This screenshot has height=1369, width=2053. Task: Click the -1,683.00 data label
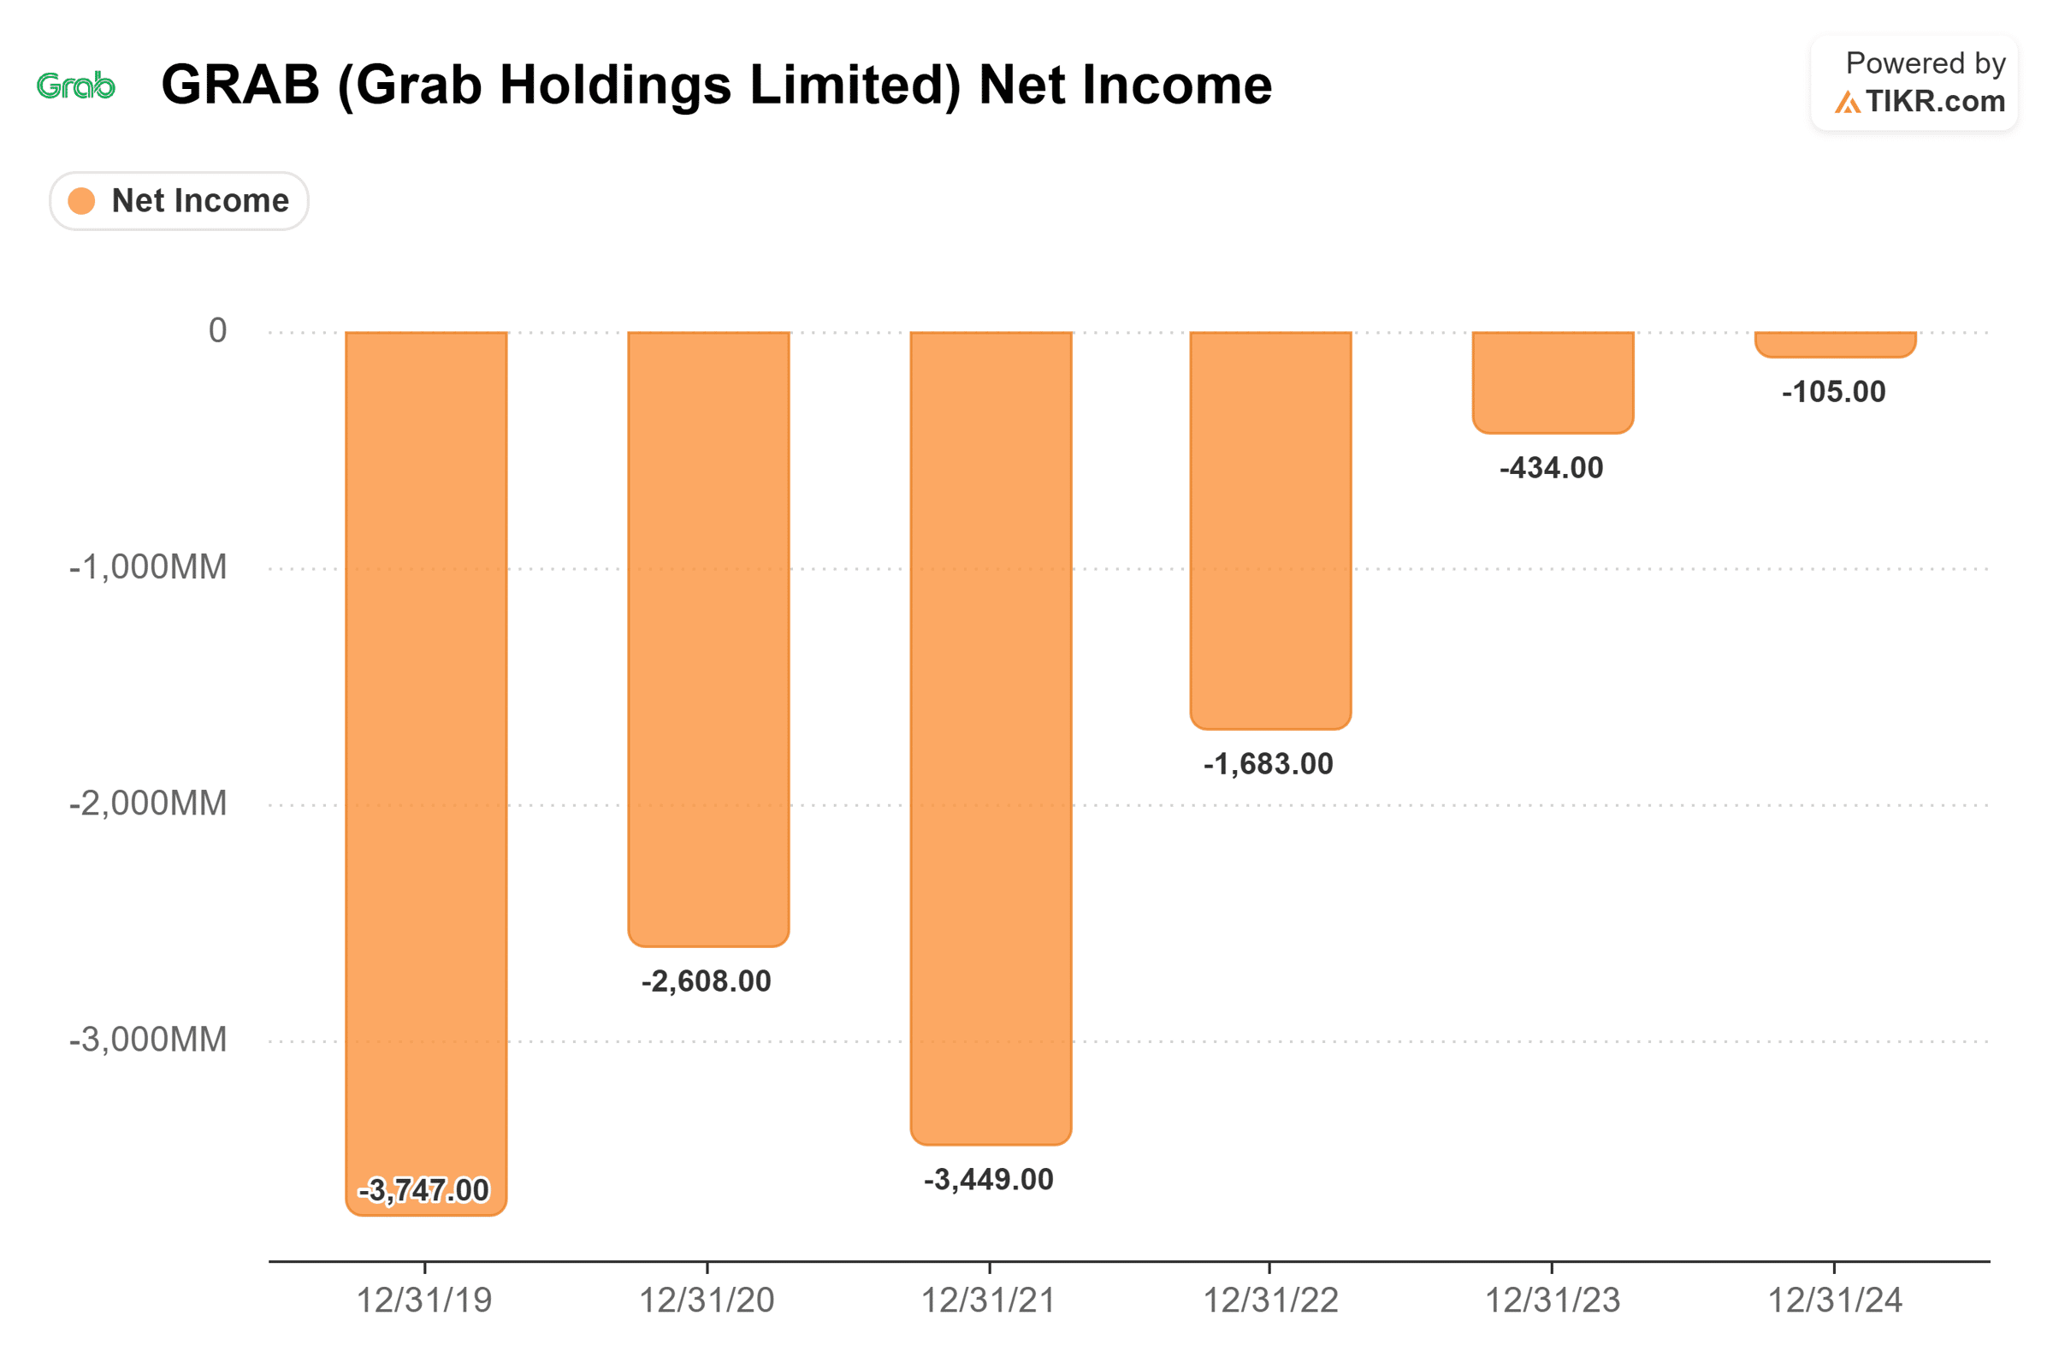click(1269, 764)
